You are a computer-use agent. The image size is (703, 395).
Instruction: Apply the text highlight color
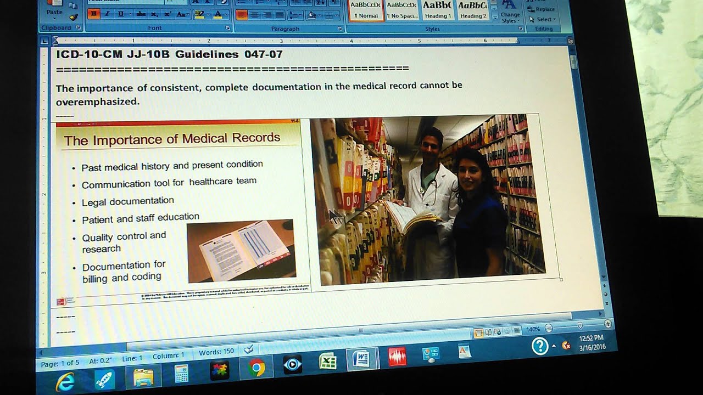[x=199, y=14]
